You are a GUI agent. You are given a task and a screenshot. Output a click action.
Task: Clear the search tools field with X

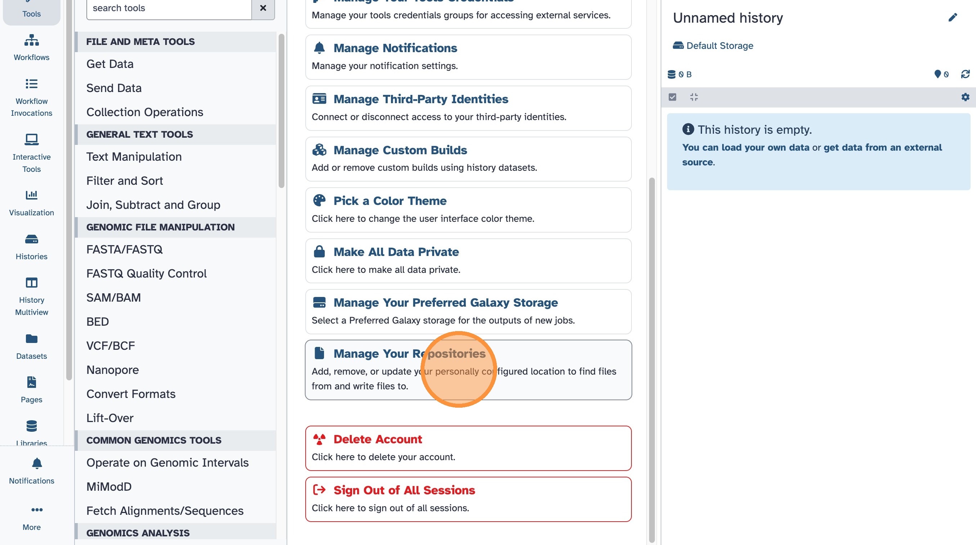click(263, 8)
